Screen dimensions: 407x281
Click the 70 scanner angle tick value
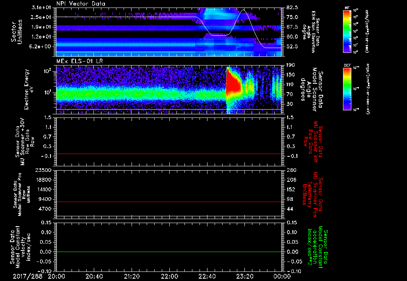pos(290,94)
